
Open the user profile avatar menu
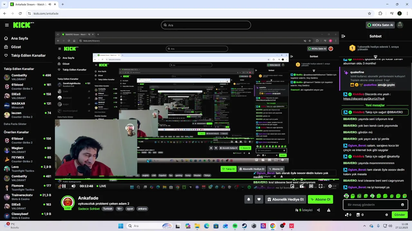[400, 25]
